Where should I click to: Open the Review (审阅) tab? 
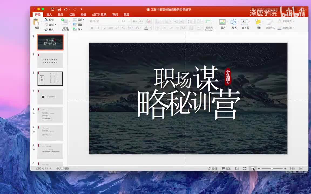(x=115, y=15)
